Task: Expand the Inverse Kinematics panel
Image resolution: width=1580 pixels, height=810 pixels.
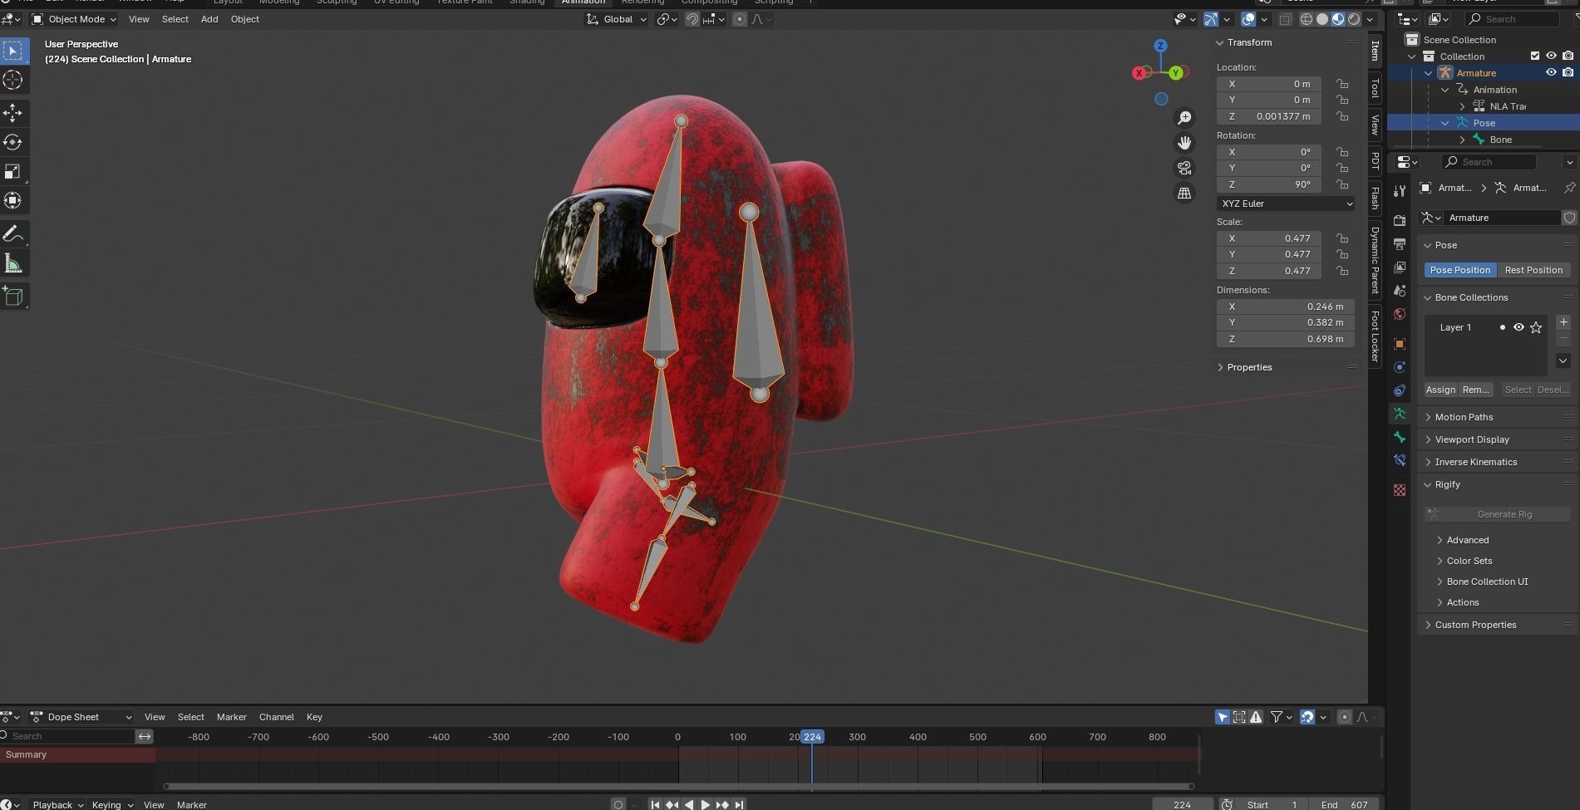Action: click(x=1428, y=462)
